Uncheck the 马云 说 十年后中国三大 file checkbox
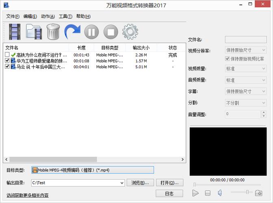Image resolution: width=273 pixels, height=203 pixels. click(x=7, y=67)
